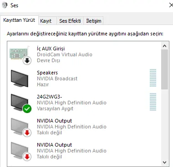Click the scrollbar down arrow in device list
173x167 pixels.
(x=164, y=162)
